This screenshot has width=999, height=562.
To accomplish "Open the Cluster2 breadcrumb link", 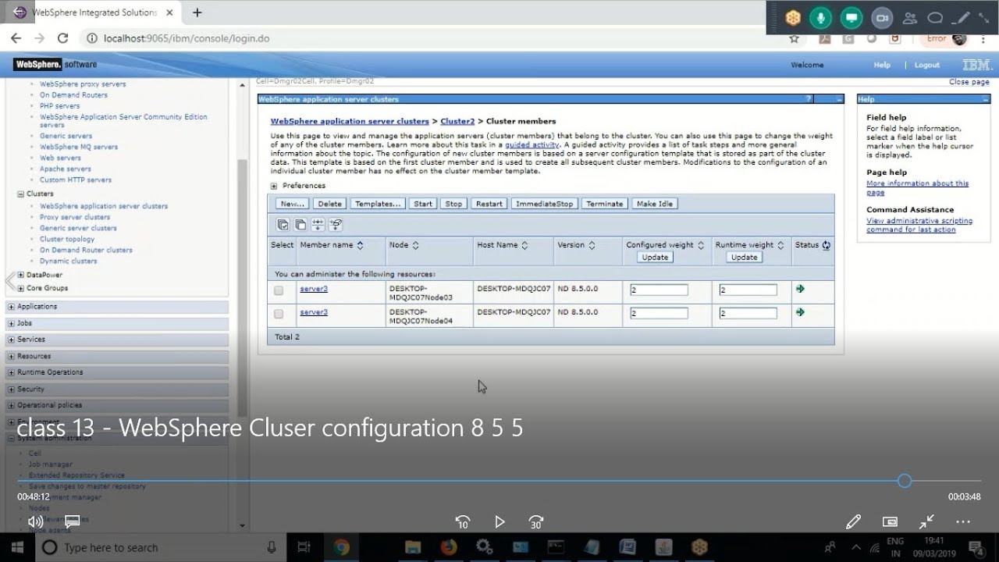I will tap(457, 121).
